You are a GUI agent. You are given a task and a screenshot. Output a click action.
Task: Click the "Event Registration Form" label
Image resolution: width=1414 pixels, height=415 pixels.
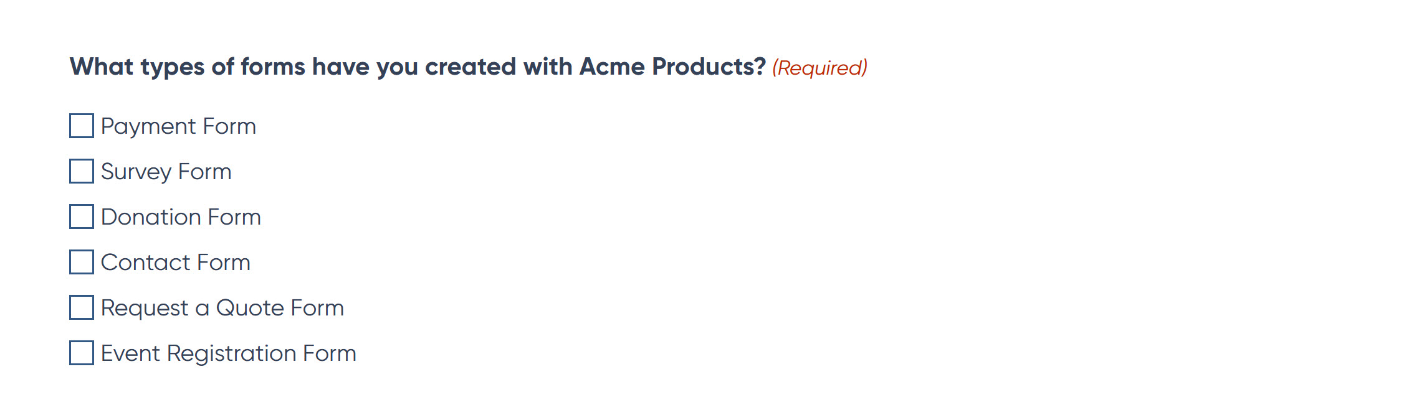(x=229, y=353)
